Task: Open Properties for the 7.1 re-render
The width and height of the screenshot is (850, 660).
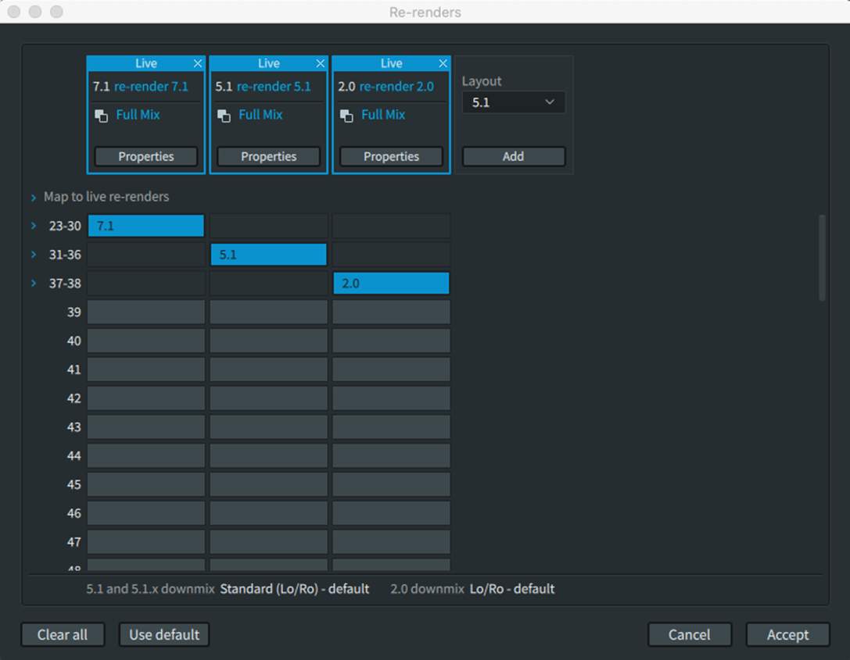Action: pos(146,157)
